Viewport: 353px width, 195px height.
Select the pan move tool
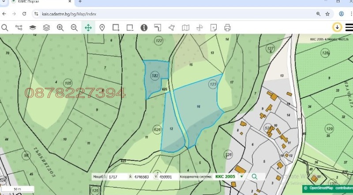[88, 27]
